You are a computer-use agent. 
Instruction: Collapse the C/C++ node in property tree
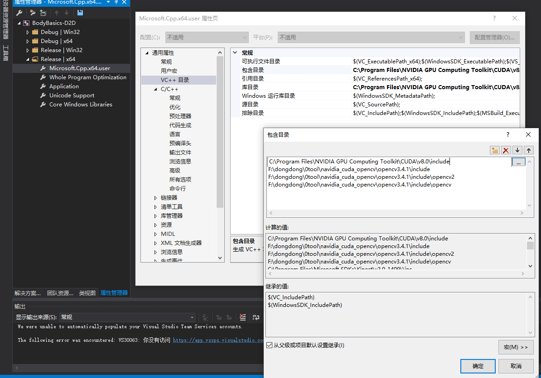155,89
